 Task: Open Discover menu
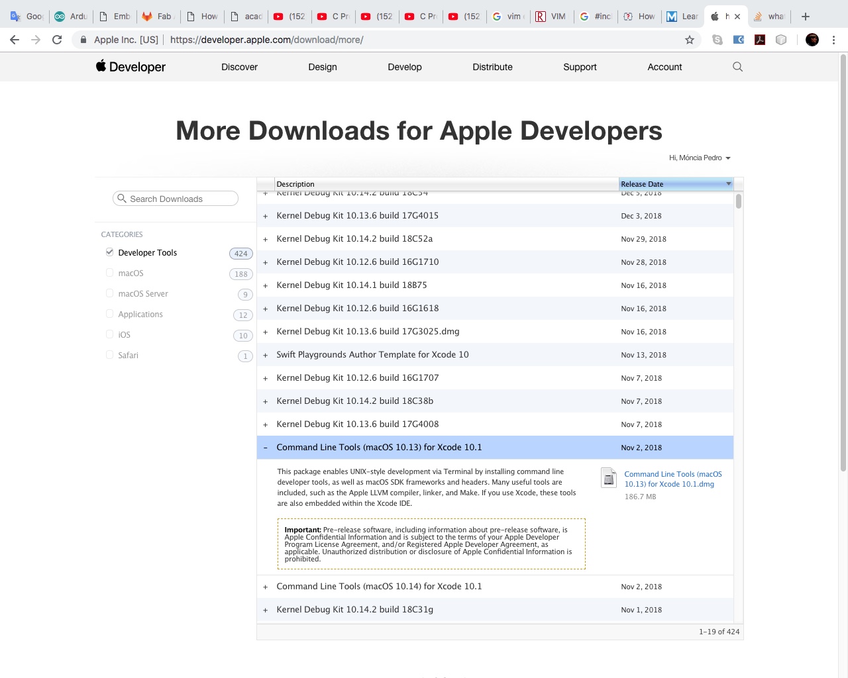(239, 67)
